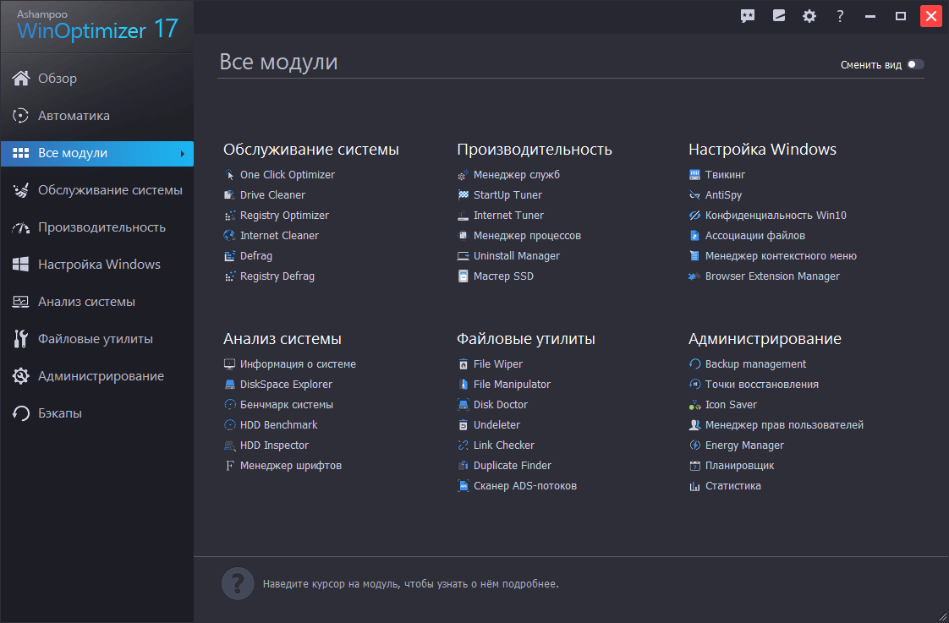Image resolution: width=949 pixels, height=623 pixels.
Task: Click the "Обзор" home icon
Action: click(20, 78)
